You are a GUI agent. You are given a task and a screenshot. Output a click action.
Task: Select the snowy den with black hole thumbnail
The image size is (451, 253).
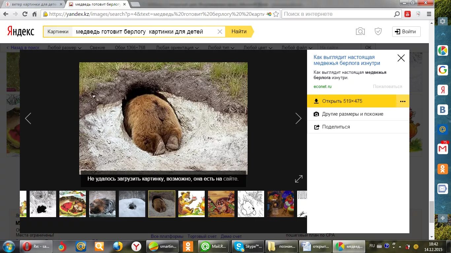43,204
